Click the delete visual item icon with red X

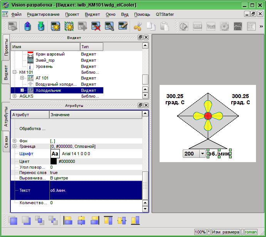96,27
